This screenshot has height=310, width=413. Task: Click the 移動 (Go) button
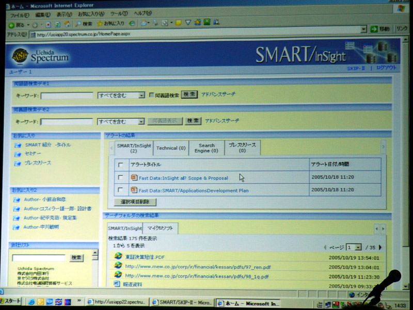click(380, 29)
